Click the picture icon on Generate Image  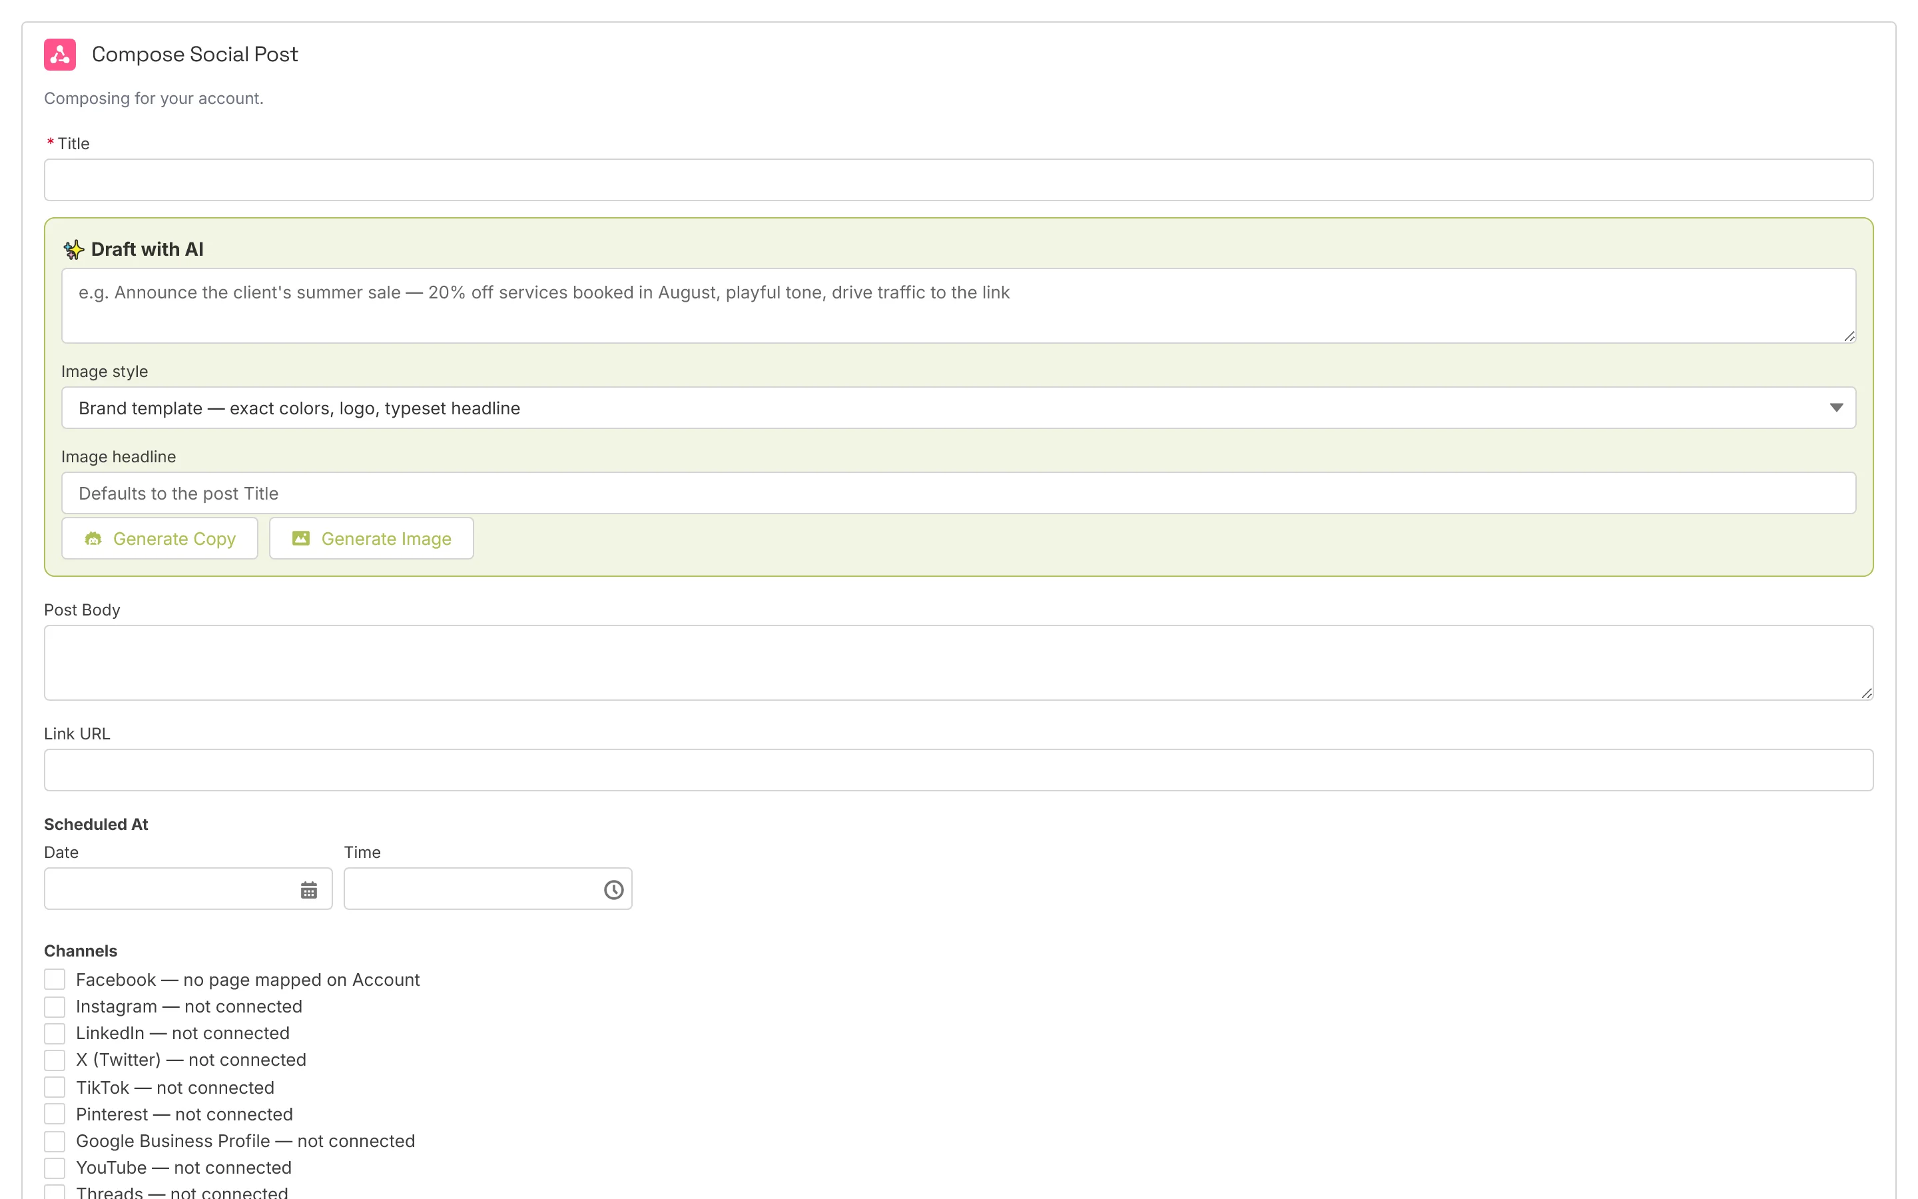point(301,538)
